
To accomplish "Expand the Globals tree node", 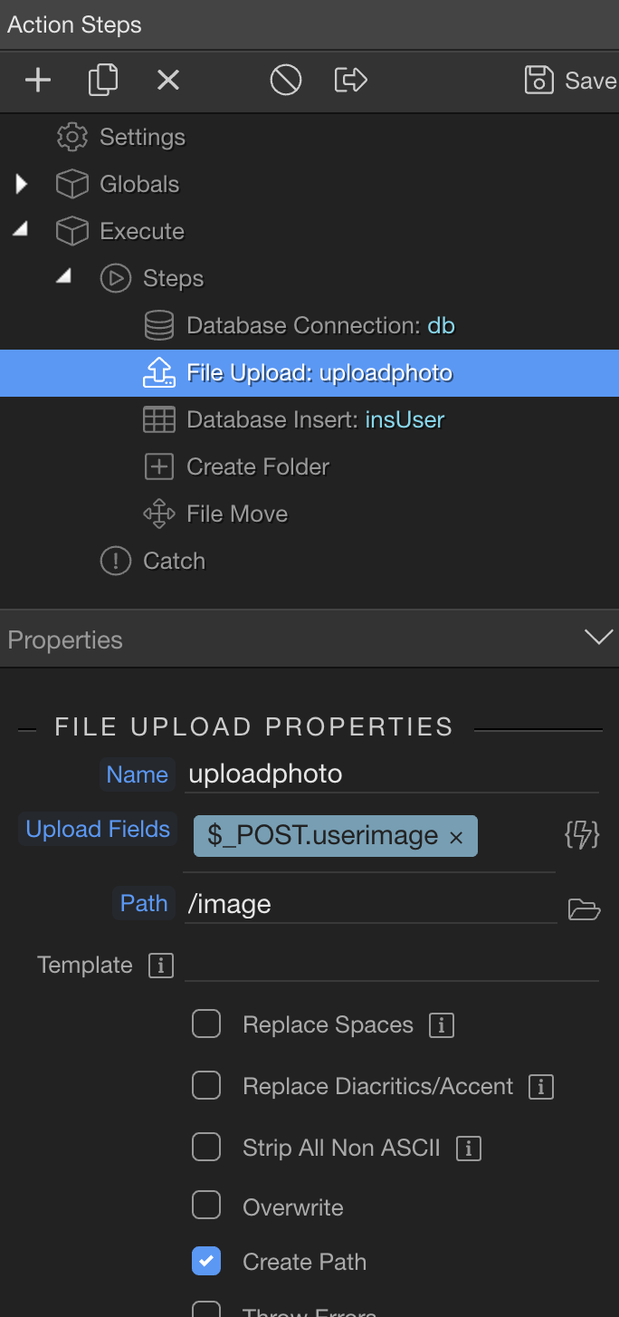I will [22, 185].
